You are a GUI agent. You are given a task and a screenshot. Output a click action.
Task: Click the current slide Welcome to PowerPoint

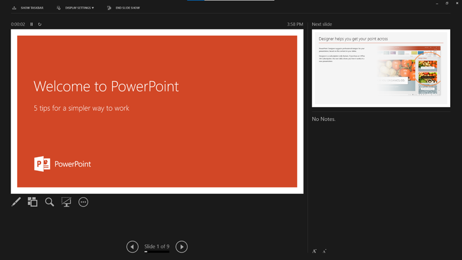pos(157,111)
